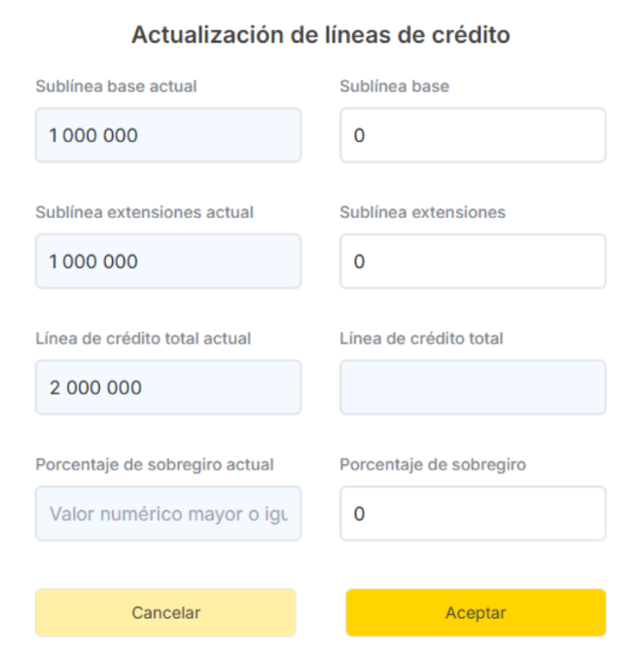
Task: Click the Porcentaje de sobregiro actual field
Action: point(167,513)
